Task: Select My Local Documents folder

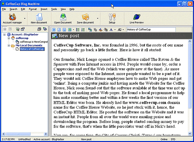Action: [x=29, y=45]
